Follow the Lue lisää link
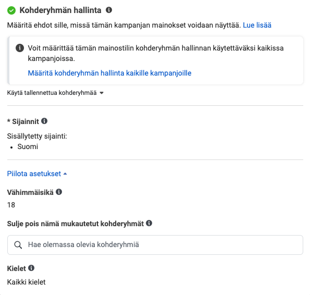The height and width of the screenshot is (295, 310). (x=257, y=26)
